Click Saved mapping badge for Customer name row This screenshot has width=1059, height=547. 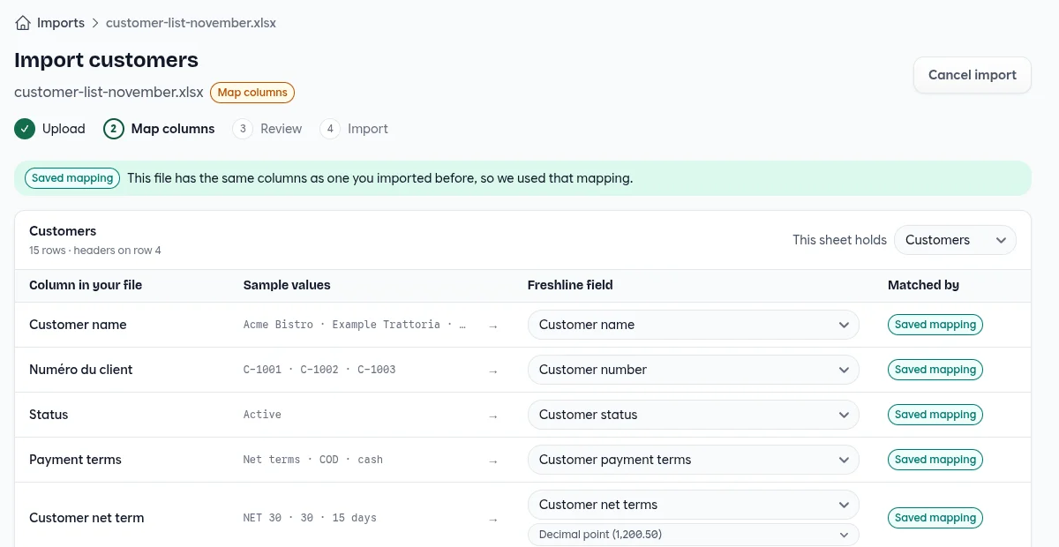(x=935, y=325)
